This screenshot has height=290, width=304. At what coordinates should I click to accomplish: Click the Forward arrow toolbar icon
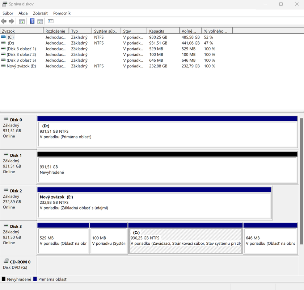(12, 21)
